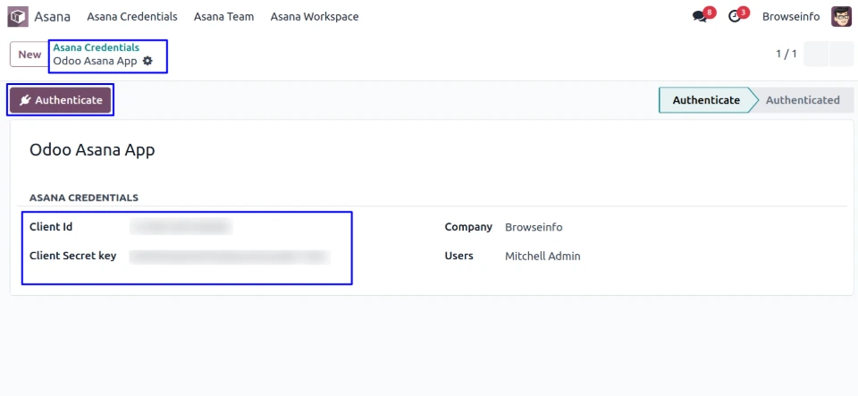Select the Authenticated status stage
The width and height of the screenshot is (858, 396).
coord(802,100)
